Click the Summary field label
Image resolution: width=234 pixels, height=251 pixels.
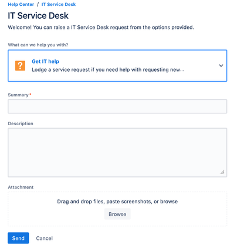(x=18, y=95)
